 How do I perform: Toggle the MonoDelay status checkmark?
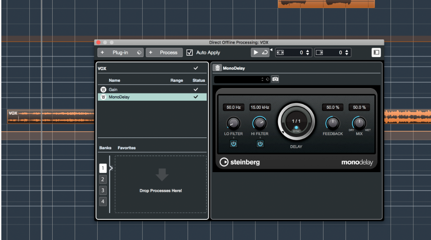tap(196, 97)
